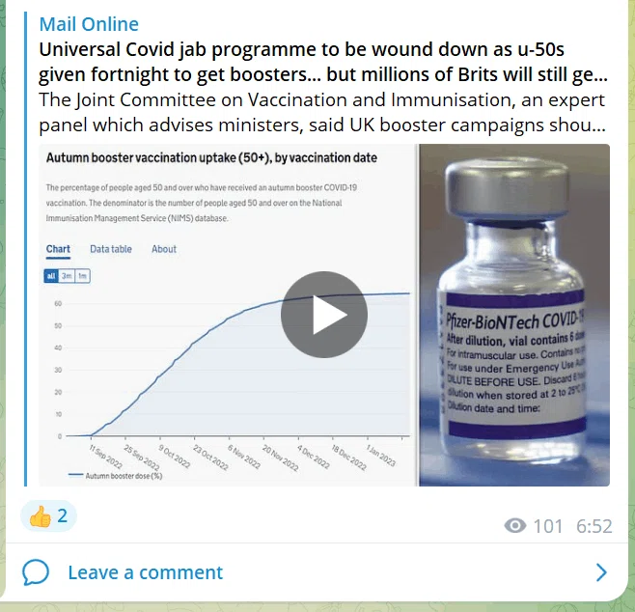Open the Mail Online source link
The width and height of the screenshot is (635, 612).
[x=89, y=24]
